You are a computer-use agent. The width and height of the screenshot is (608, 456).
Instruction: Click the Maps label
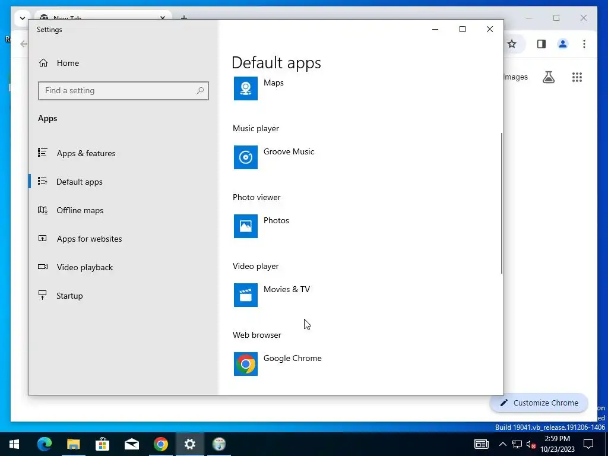pyautogui.click(x=273, y=83)
